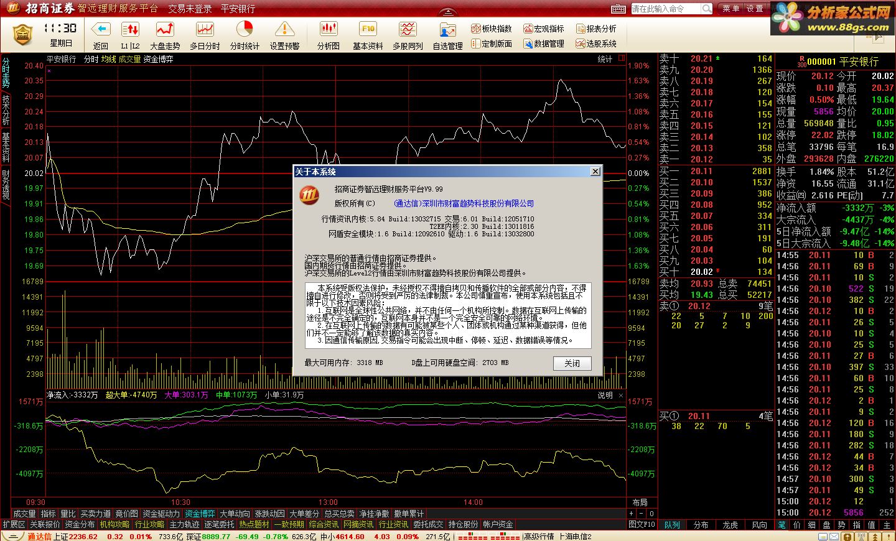This screenshot has height=541, width=896.
Task: Select the 基本资料 vertical side tab
Action: point(6,147)
